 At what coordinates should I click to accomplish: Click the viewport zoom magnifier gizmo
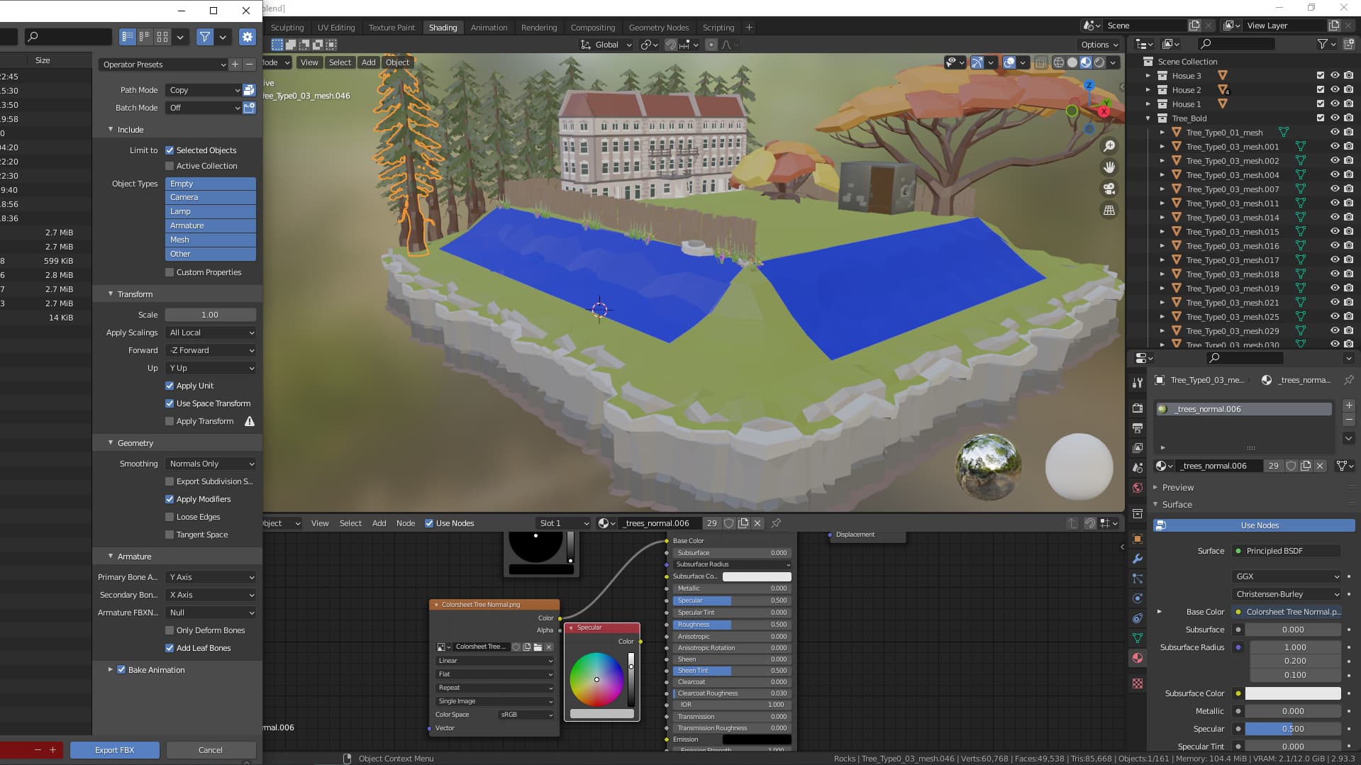pos(1109,146)
